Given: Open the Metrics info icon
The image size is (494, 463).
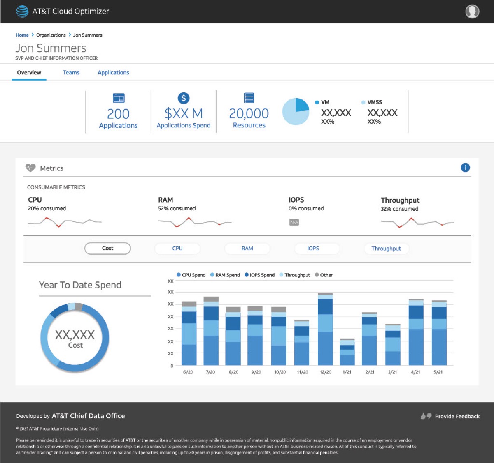Looking at the screenshot, I should click(465, 167).
